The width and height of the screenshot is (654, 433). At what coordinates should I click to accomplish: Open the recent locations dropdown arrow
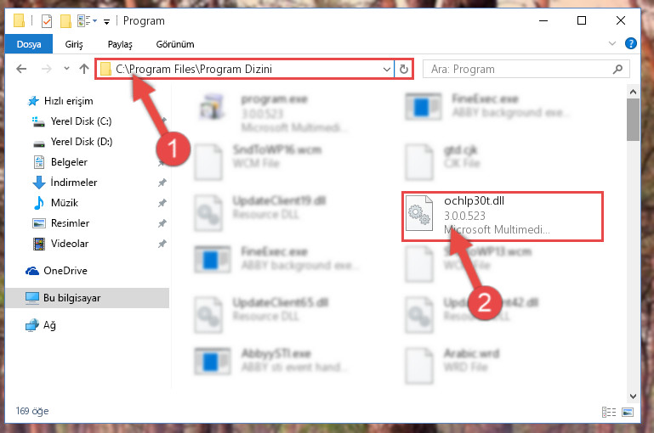[x=66, y=69]
